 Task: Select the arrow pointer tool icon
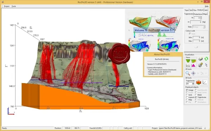pos(206,65)
